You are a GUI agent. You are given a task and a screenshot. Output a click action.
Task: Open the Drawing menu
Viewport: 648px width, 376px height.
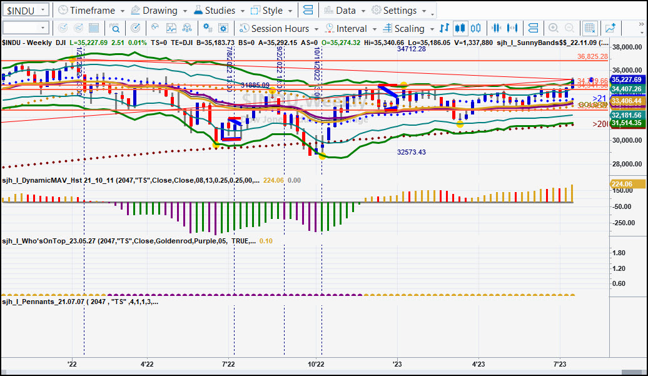pos(159,11)
